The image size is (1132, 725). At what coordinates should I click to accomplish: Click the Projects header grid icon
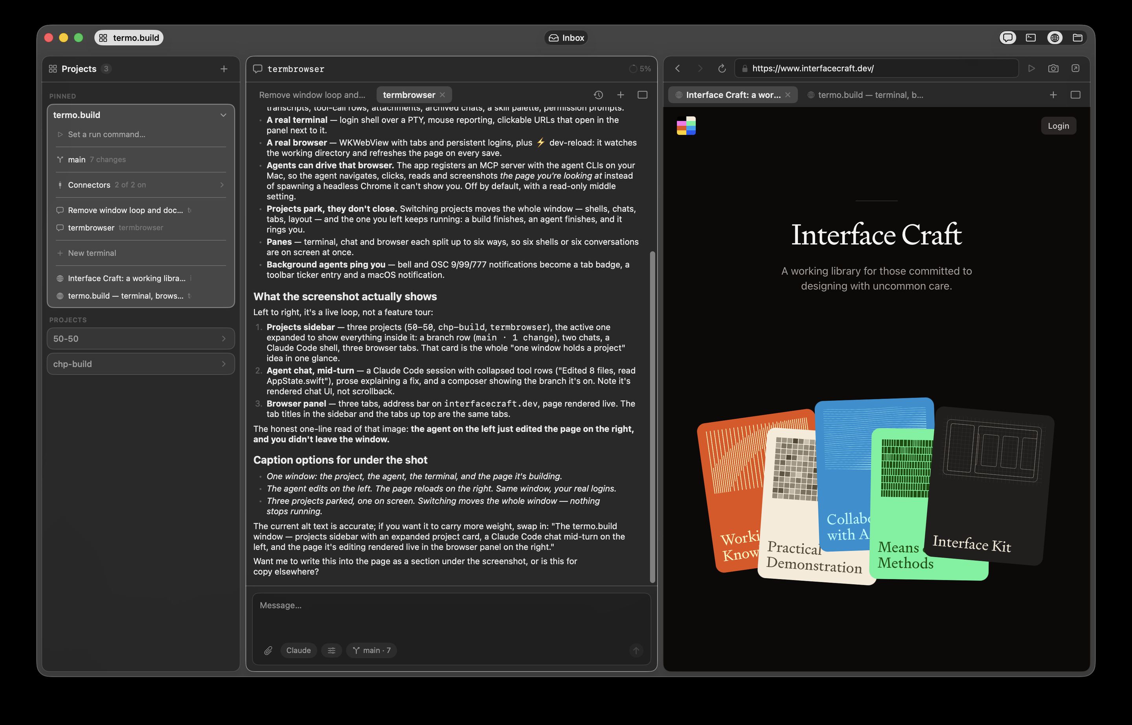(53, 69)
